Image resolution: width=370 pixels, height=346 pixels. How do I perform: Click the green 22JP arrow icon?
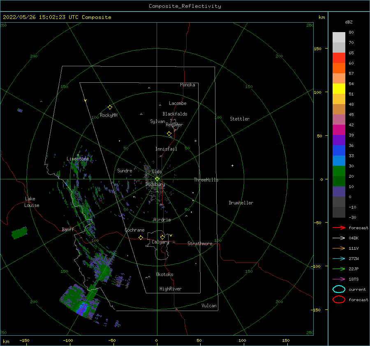tap(339, 269)
